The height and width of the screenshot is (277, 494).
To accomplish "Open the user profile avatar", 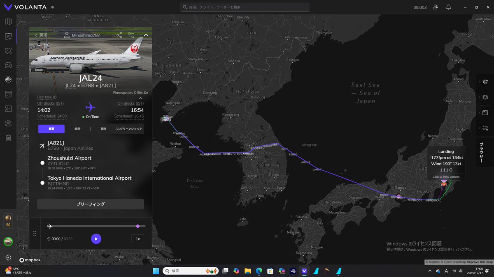I will tap(8, 241).
